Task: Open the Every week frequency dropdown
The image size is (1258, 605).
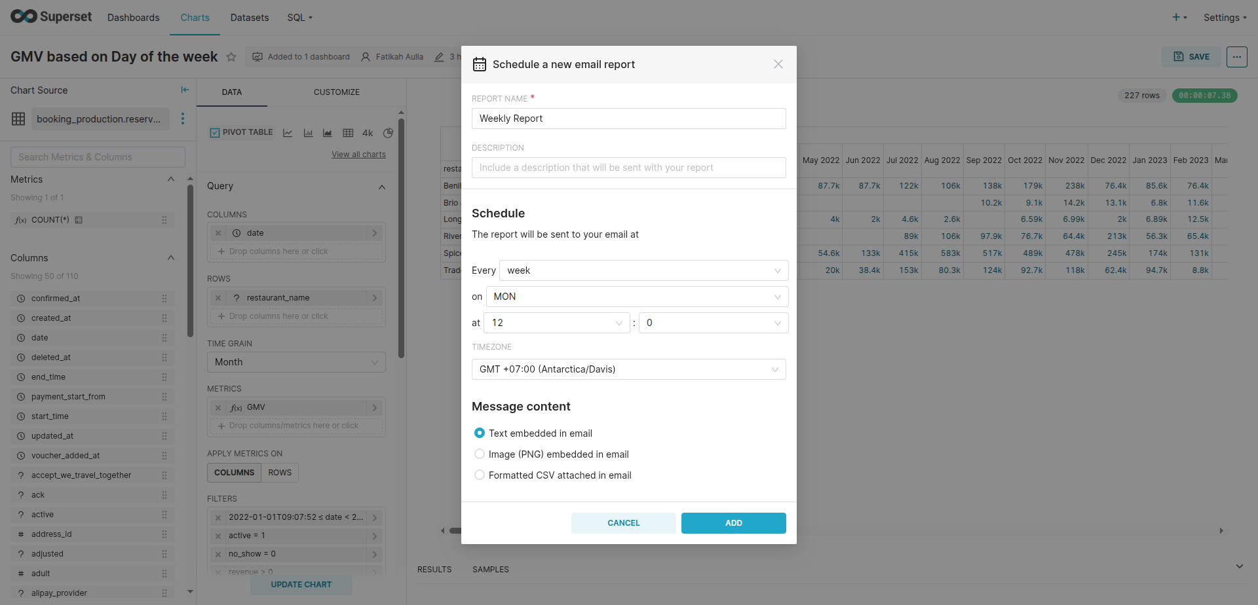Action: coord(643,270)
